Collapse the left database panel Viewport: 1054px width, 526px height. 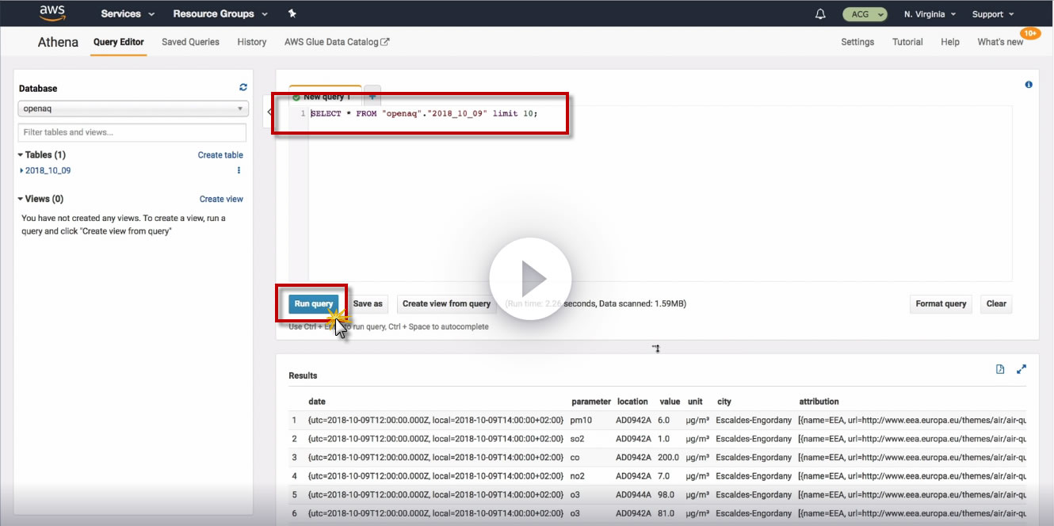tap(269, 112)
